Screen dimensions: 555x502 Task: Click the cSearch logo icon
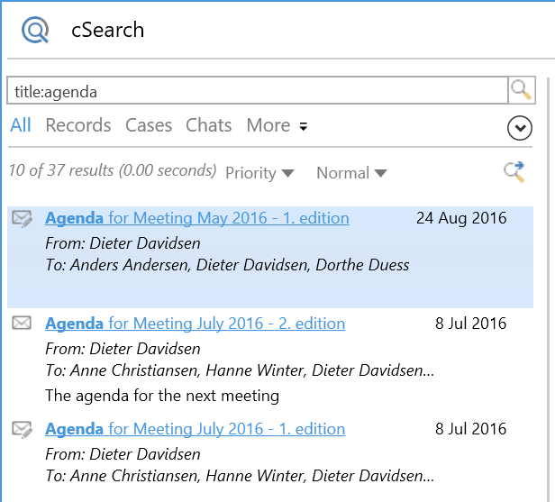(x=36, y=31)
